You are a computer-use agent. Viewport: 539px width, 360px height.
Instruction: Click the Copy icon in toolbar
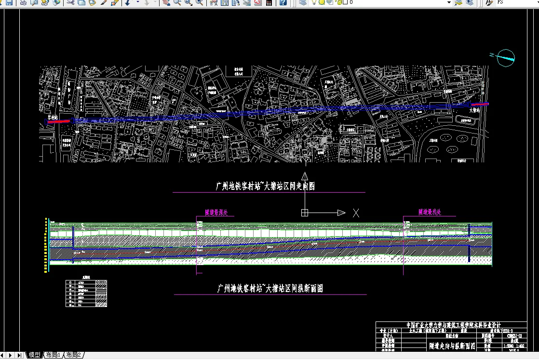pos(81,2)
